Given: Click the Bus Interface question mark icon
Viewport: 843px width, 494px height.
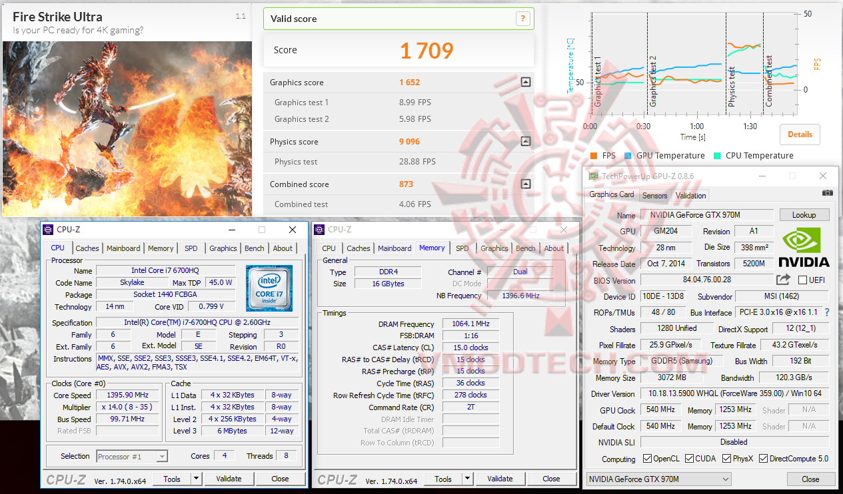Looking at the screenshot, I should (827, 312).
